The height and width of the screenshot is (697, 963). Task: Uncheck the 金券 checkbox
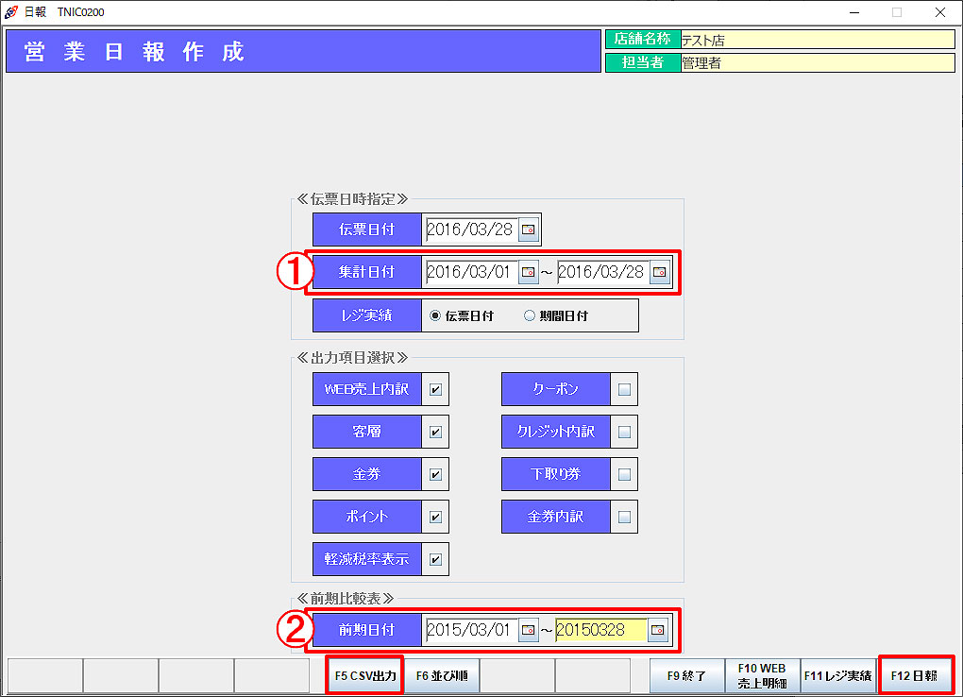[x=435, y=474]
